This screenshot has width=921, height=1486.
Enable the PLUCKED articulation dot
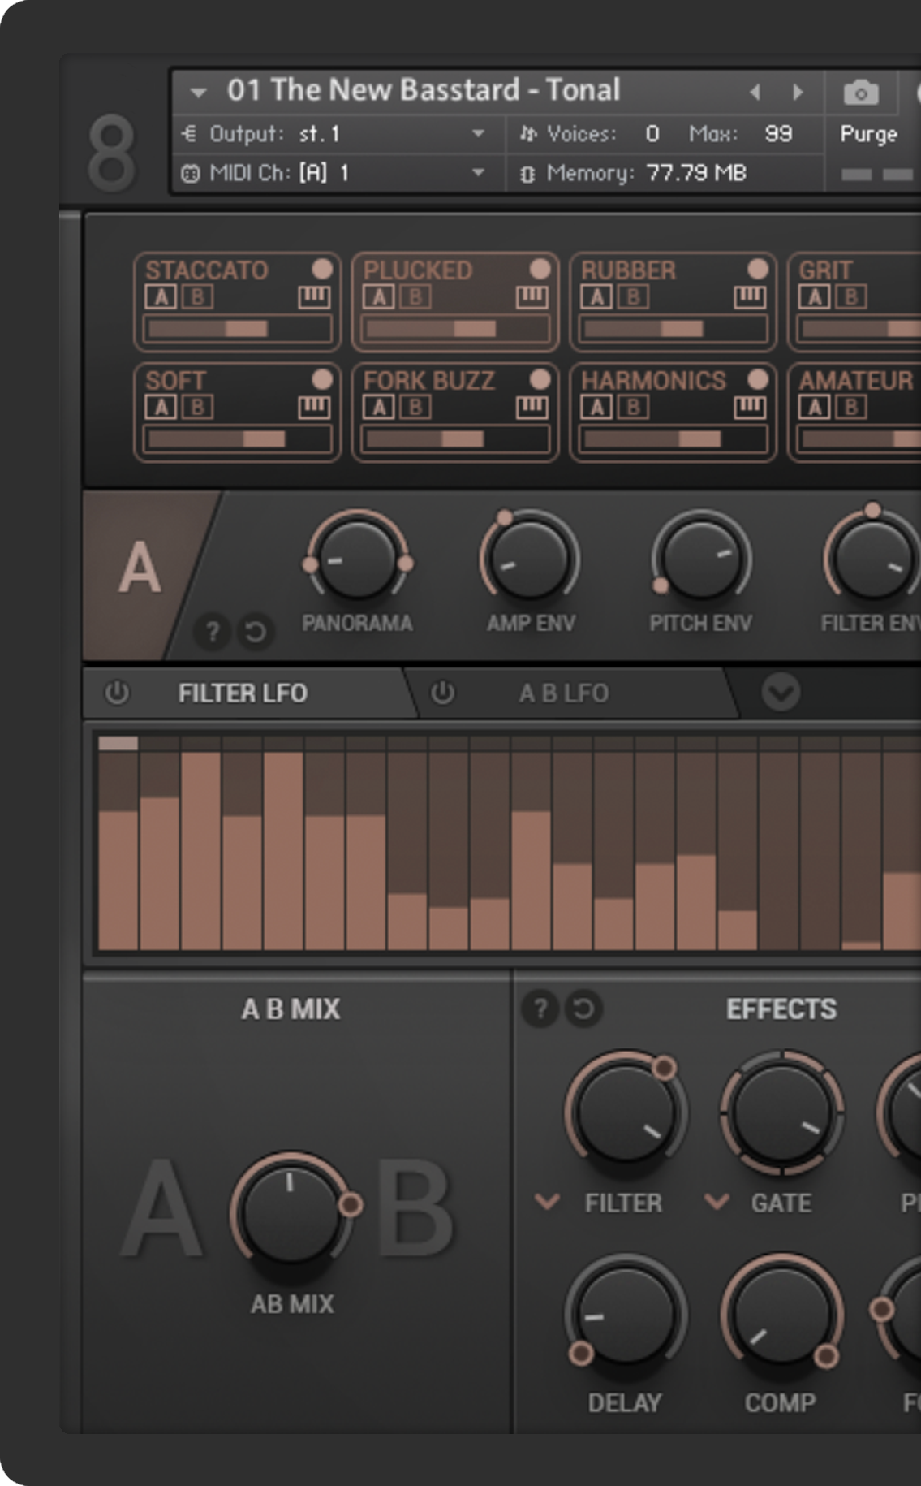[x=540, y=269]
